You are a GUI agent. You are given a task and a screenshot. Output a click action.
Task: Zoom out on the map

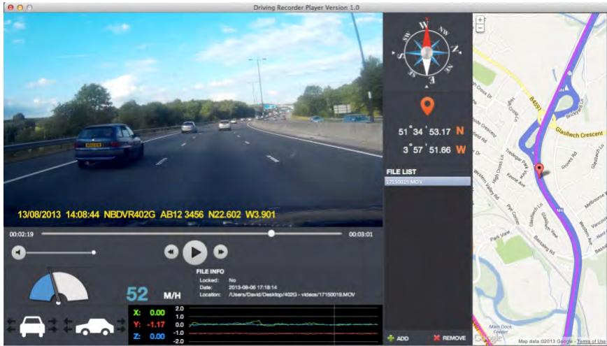(480, 28)
